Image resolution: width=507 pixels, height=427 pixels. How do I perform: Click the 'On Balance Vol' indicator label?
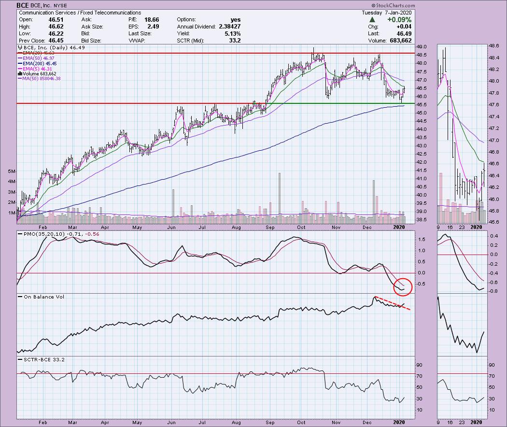[x=44, y=297]
